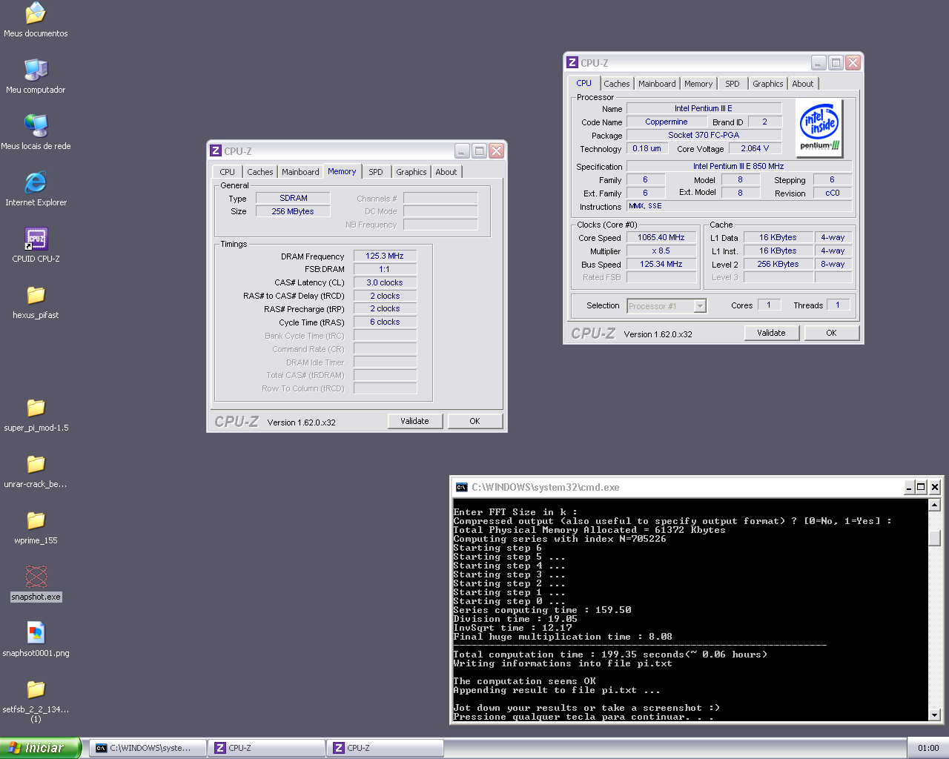
Task: Close the Memory CPU-Z window
Action: 496,151
